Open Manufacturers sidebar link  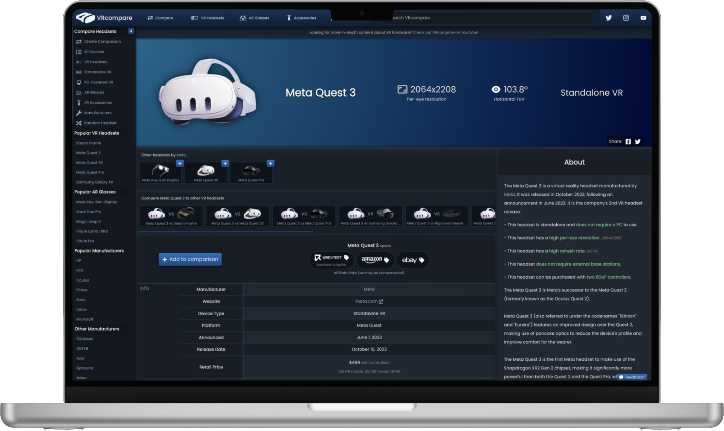94,113
